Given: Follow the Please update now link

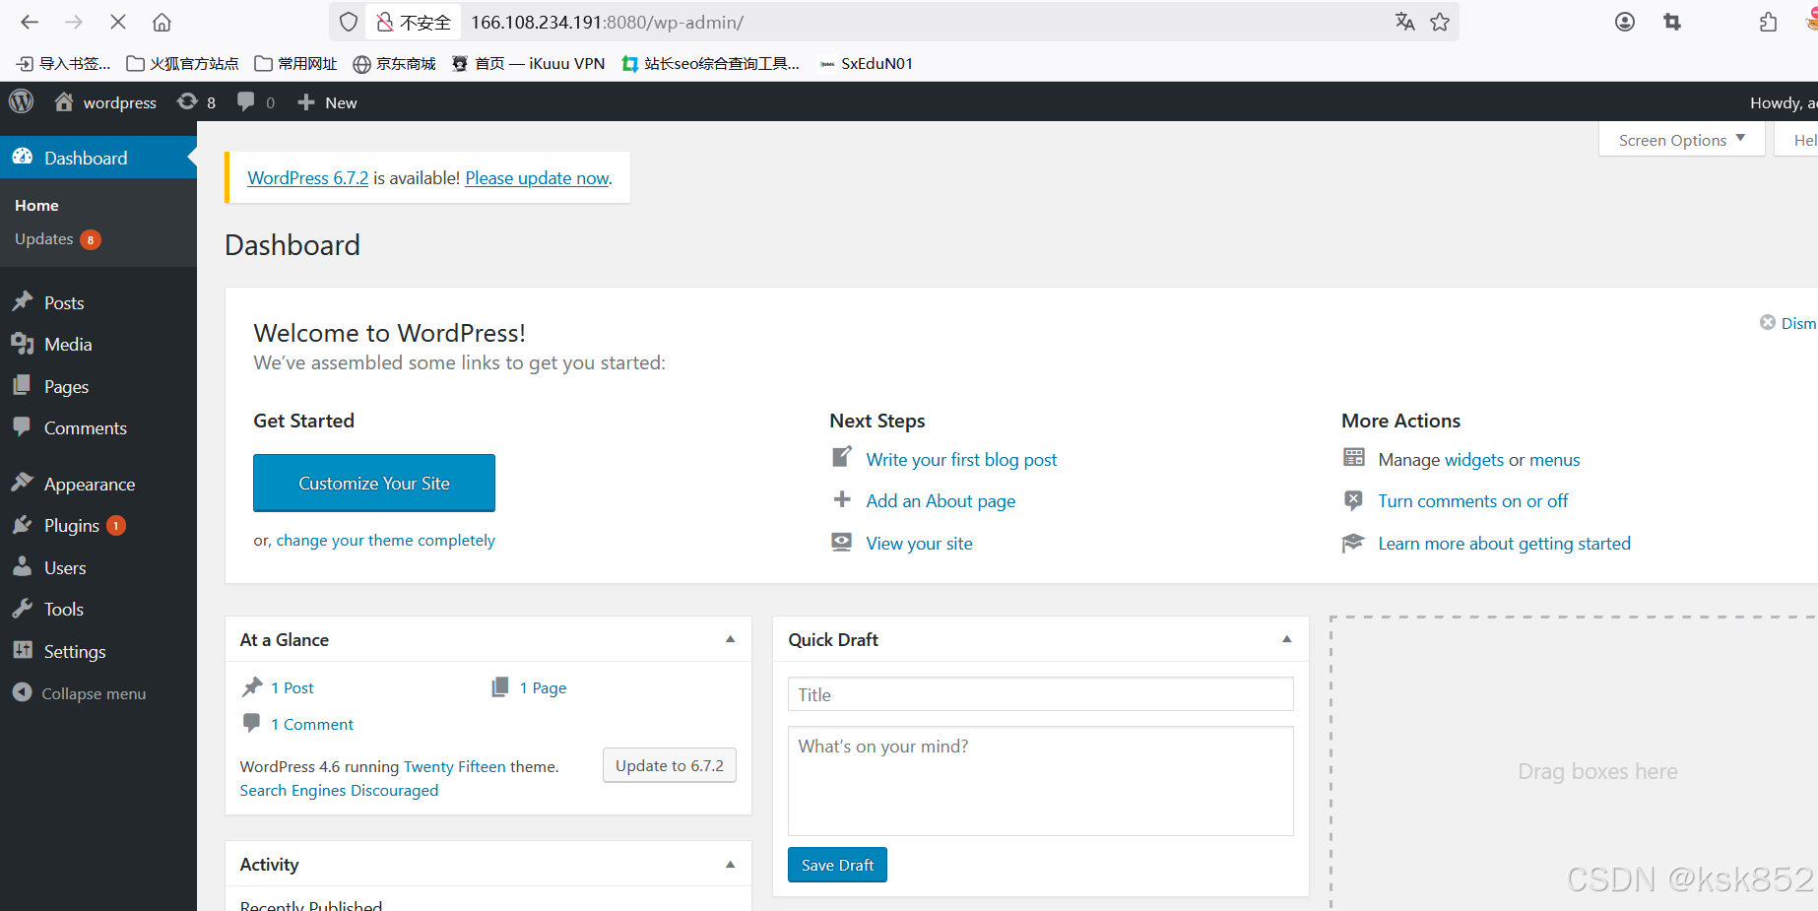Looking at the screenshot, I should (x=538, y=178).
